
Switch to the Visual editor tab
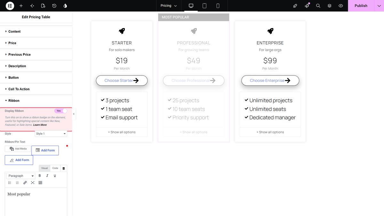(44, 168)
